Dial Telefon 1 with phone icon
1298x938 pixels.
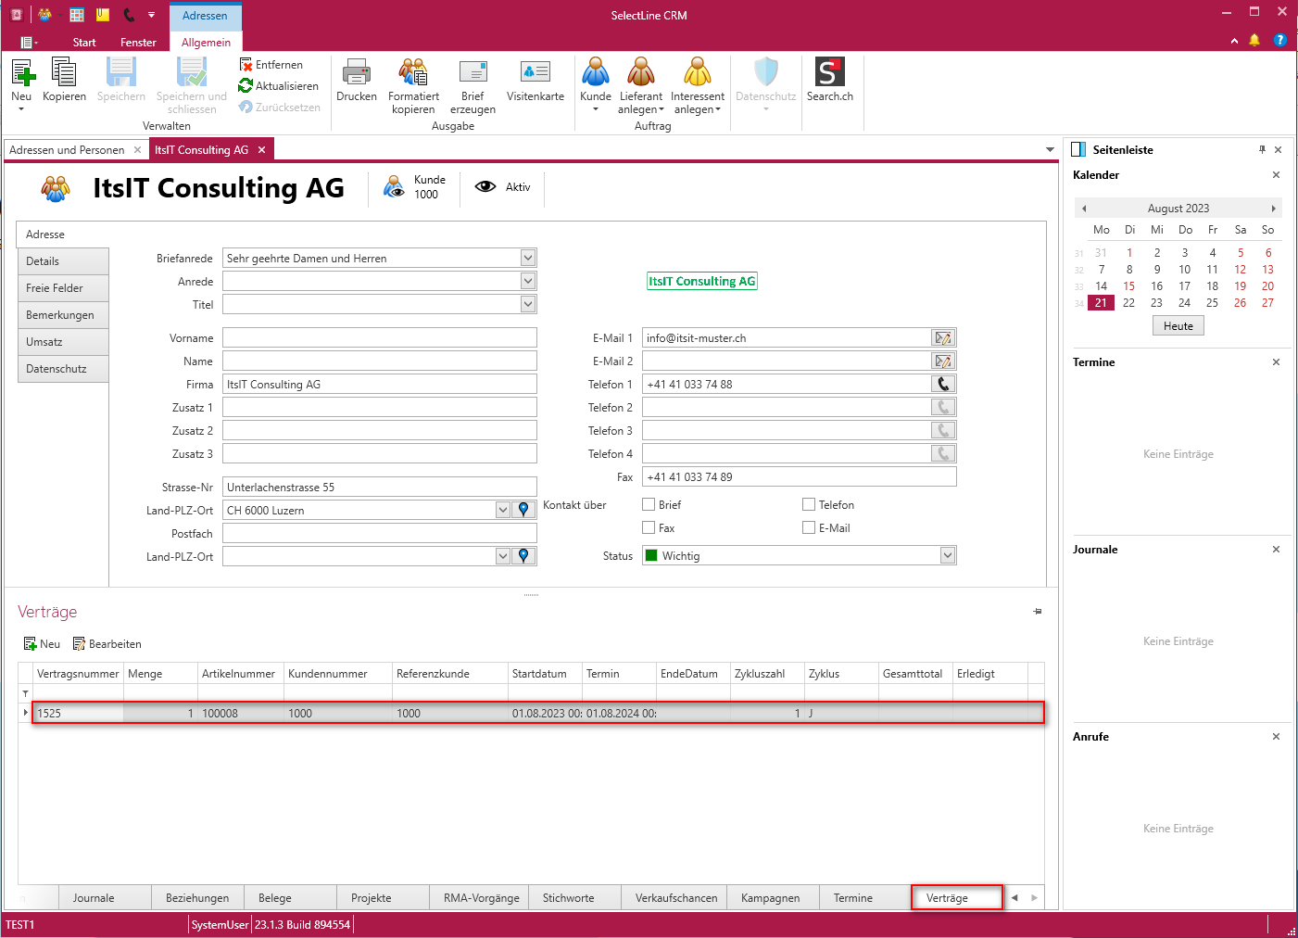coord(943,385)
